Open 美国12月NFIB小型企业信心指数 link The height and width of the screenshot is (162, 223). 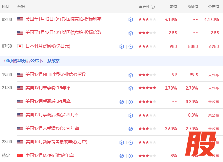click(x=56, y=74)
